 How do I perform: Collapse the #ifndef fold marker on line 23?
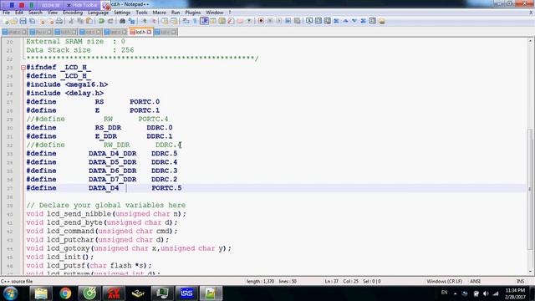pos(23,68)
